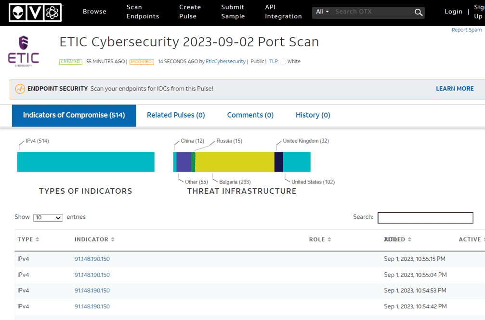This screenshot has width=485, height=320.
Task: Click the yellow Bulgaria bar segment
Action: pos(235,162)
